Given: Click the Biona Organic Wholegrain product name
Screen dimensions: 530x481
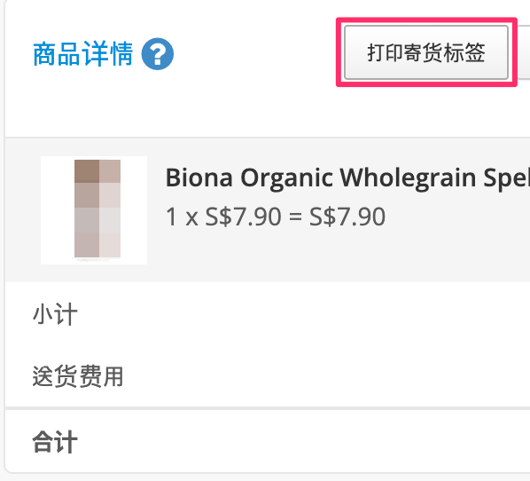Looking at the screenshot, I should click(347, 177).
